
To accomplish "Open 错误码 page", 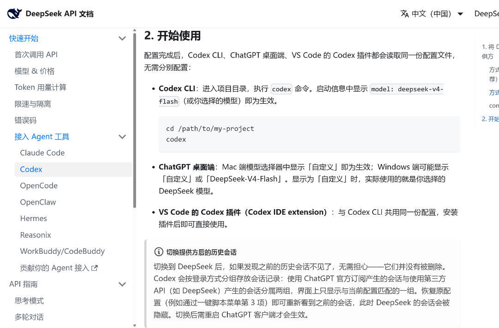I will click(x=25, y=120).
